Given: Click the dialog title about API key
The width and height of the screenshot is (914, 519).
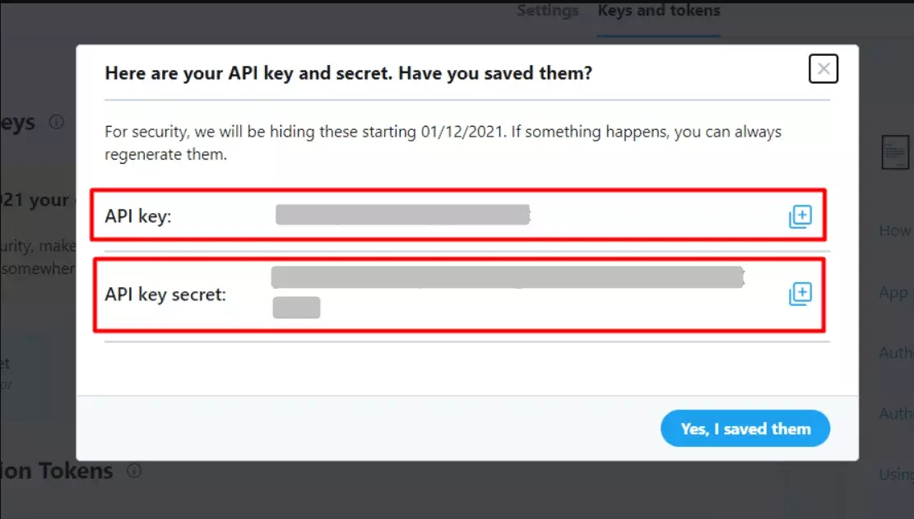Looking at the screenshot, I should click(x=349, y=73).
